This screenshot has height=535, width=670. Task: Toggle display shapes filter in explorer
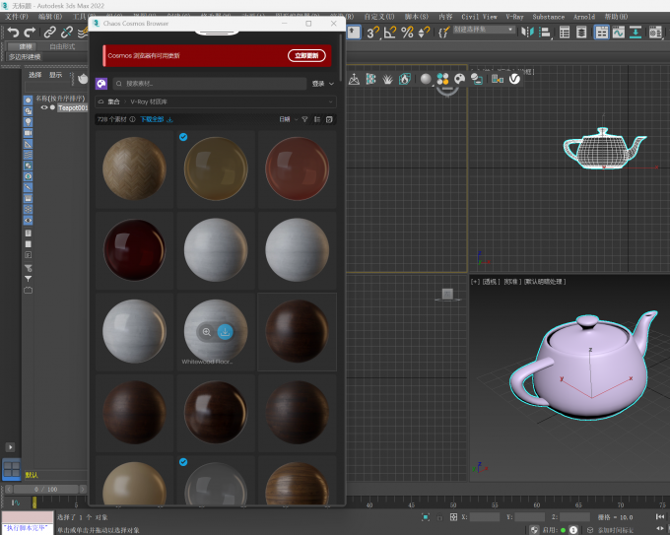(x=28, y=111)
